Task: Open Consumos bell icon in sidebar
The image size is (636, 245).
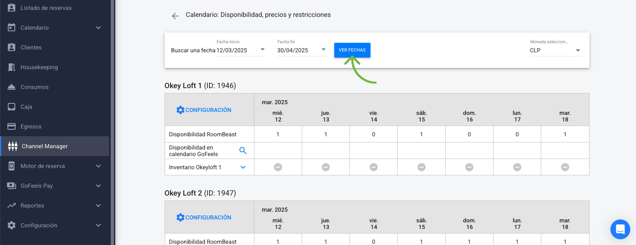Action: coord(12,87)
